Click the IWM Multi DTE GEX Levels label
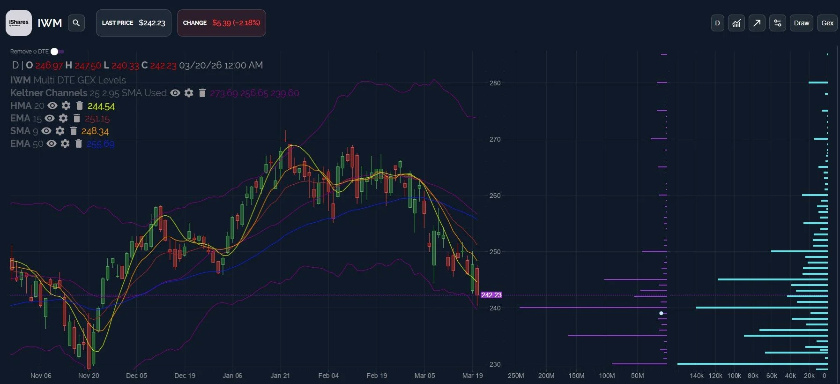 68,80
